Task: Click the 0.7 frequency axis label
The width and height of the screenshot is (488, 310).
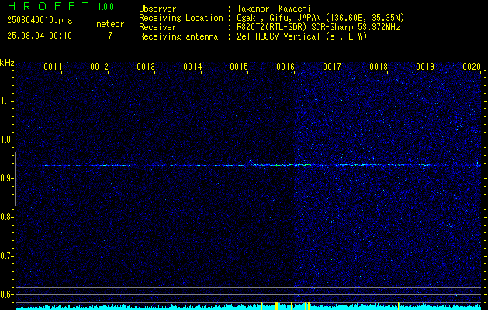Action: pyautogui.click(x=6, y=256)
